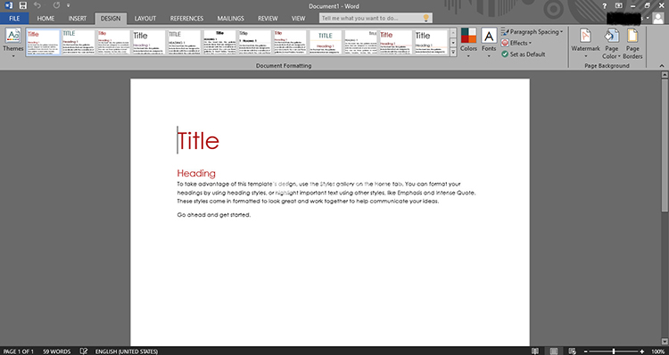Click 'Go ahead and get started.' line

pos(214,215)
